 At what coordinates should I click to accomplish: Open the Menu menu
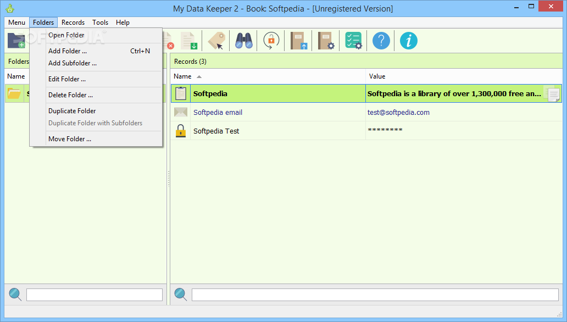pyautogui.click(x=16, y=23)
